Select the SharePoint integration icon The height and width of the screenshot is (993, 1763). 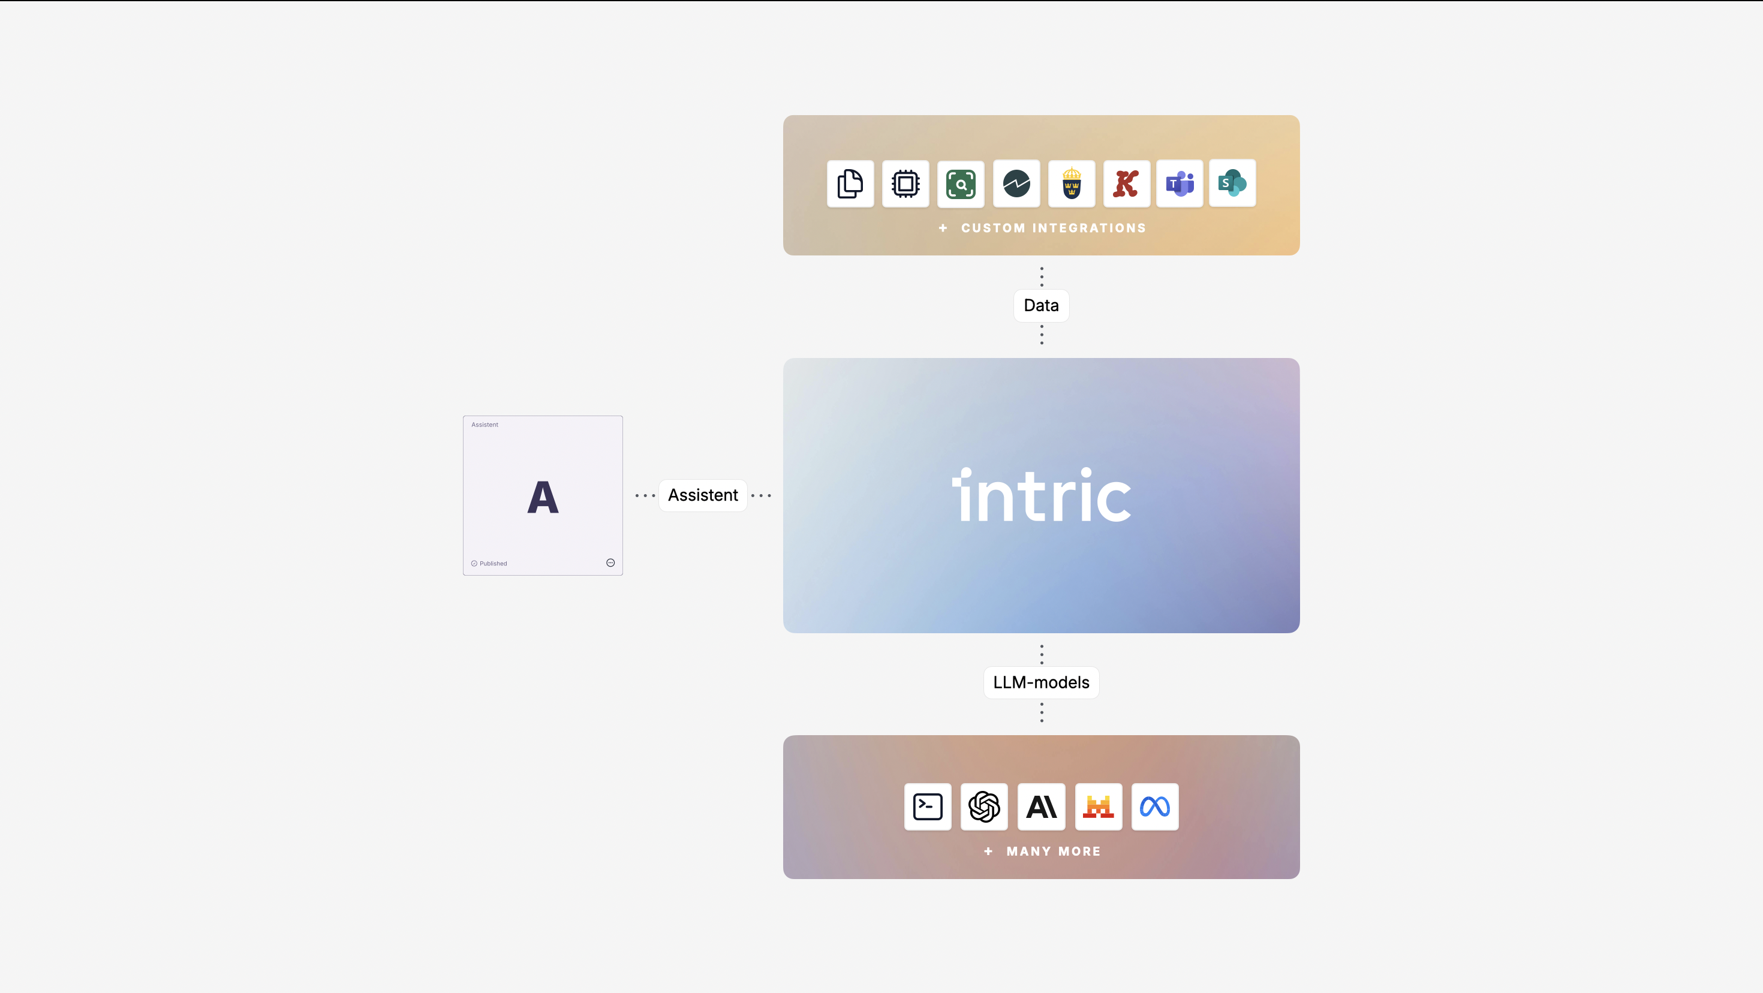1232,183
